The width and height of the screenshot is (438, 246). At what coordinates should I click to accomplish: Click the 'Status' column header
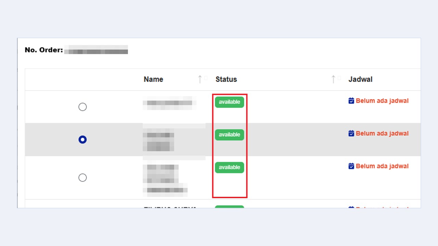pyautogui.click(x=226, y=79)
